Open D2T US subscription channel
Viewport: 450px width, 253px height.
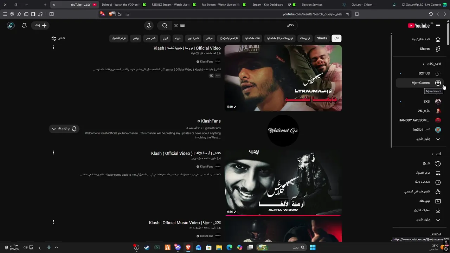pos(420,73)
